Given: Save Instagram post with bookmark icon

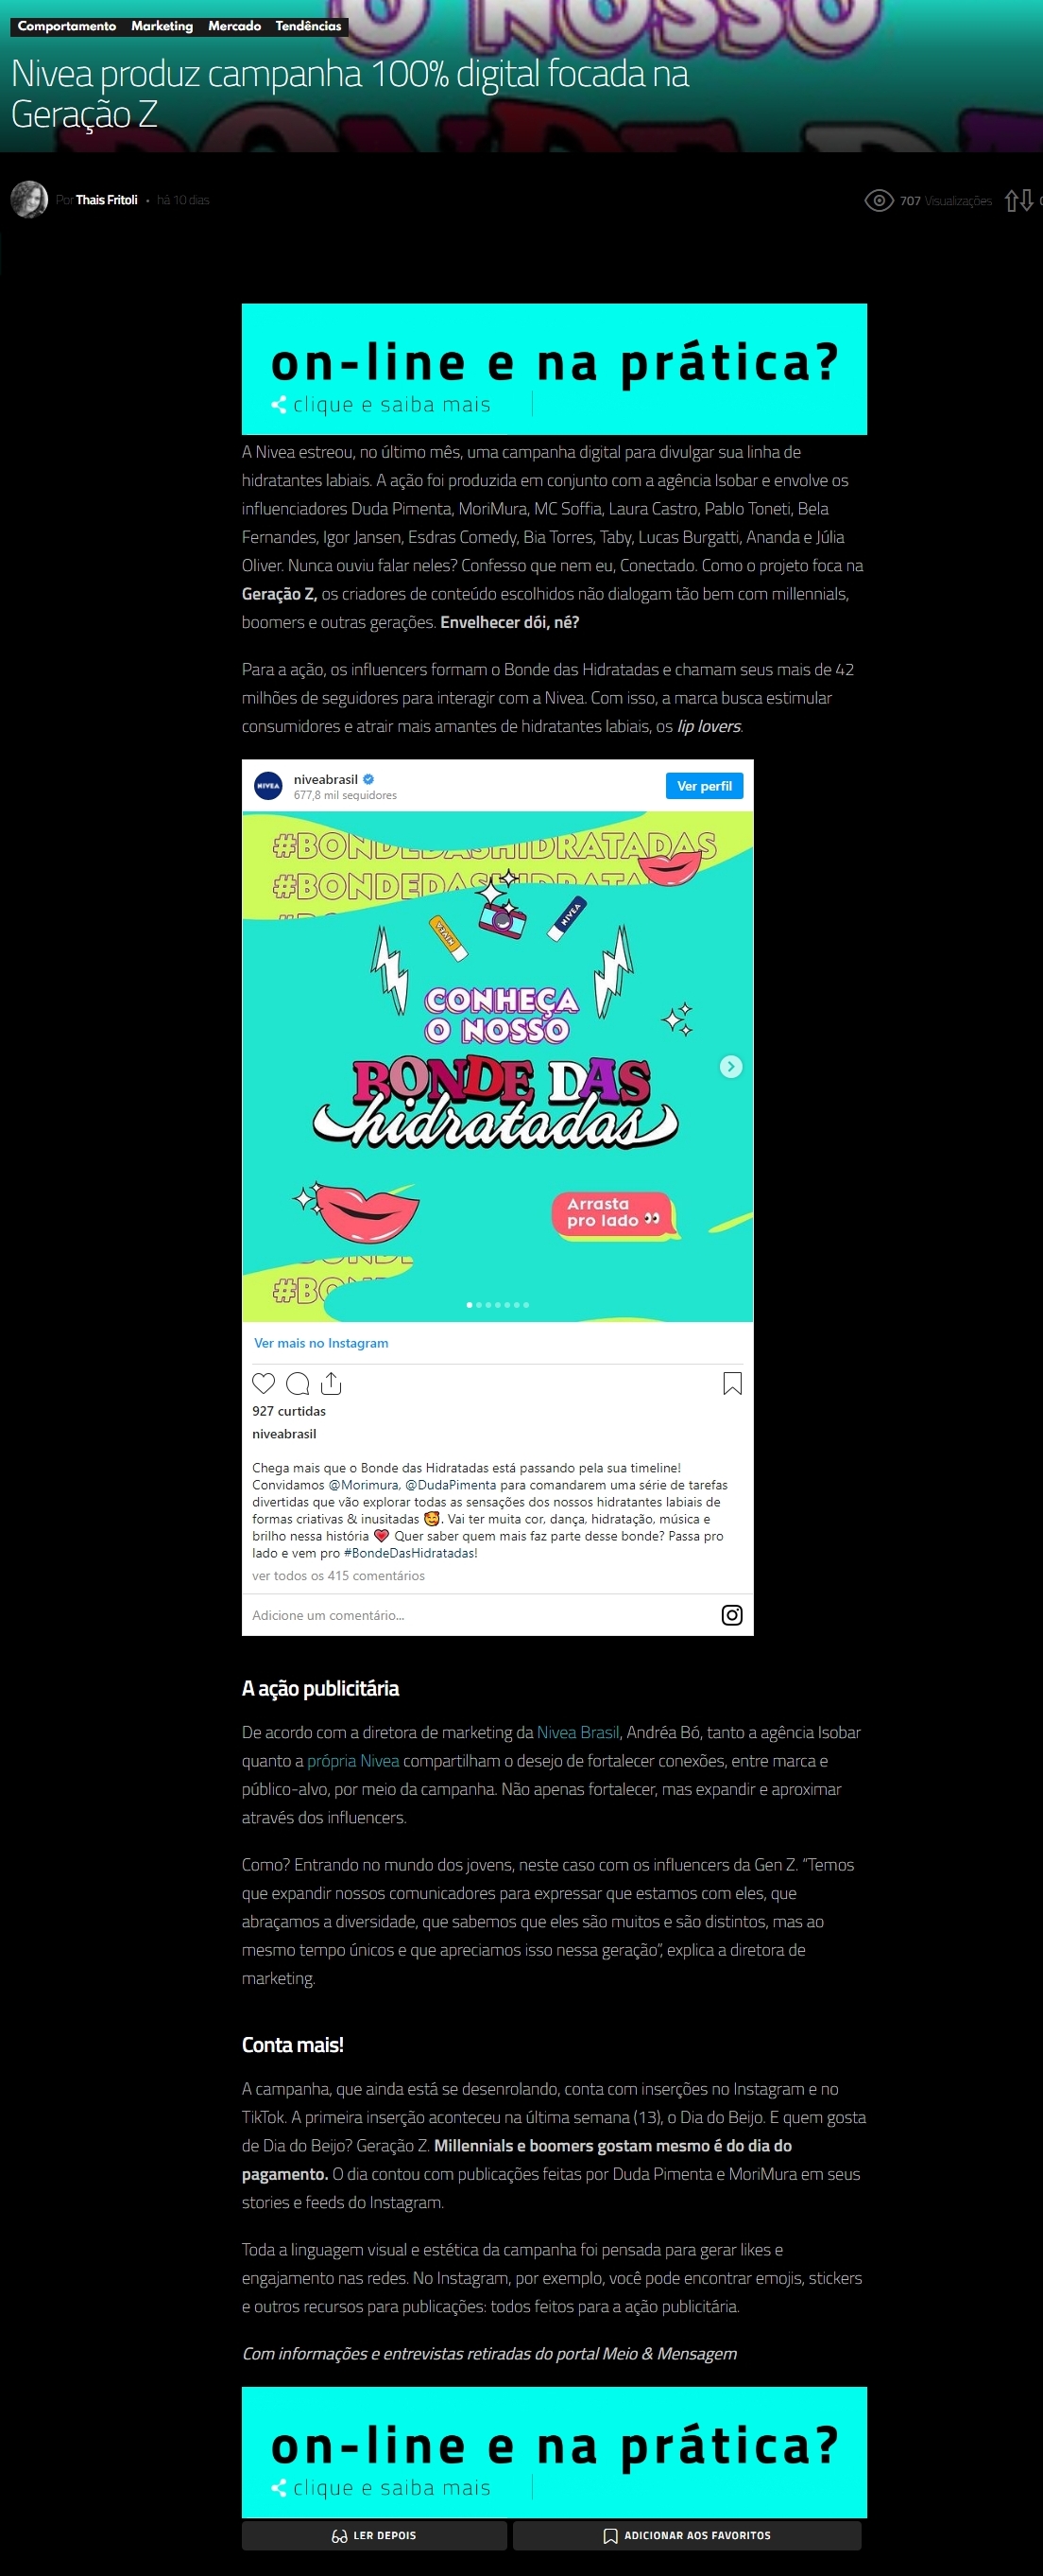Looking at the screenshot, I should point(732,1383).
